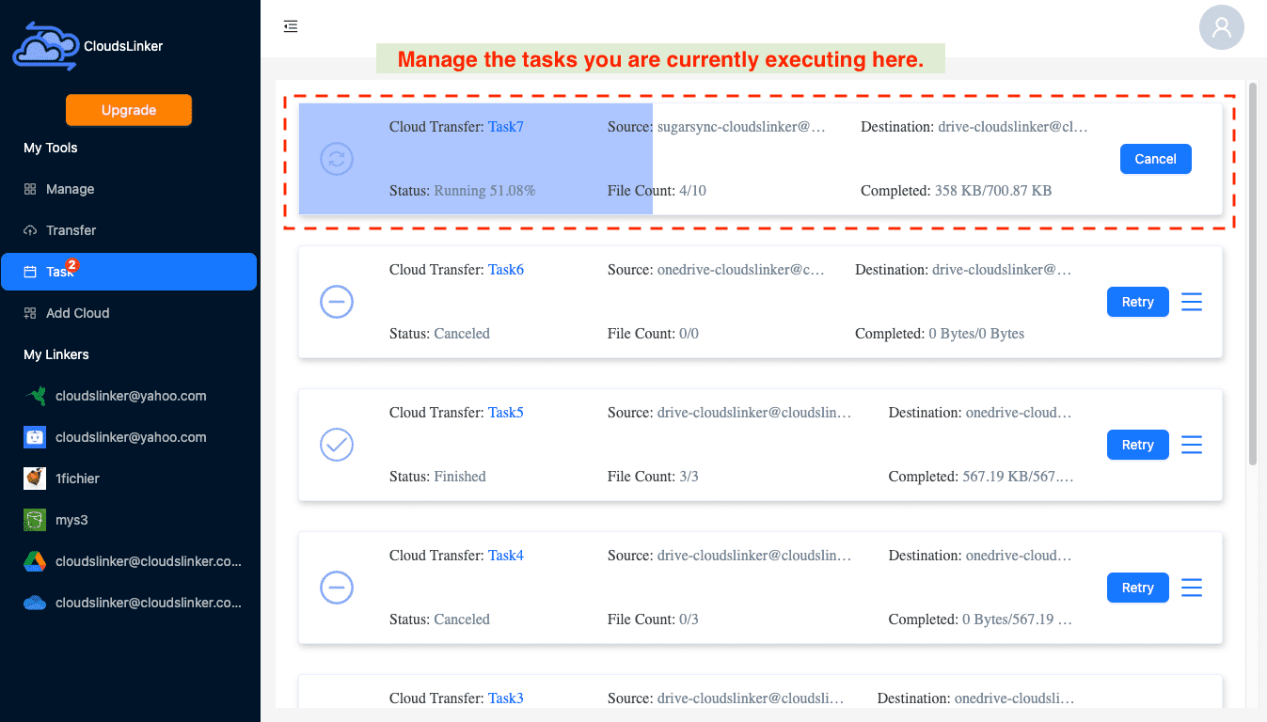Click the 1fichier service icon
The width and height of the screenshot is (1267, 722).
click(x=35, y=479)
